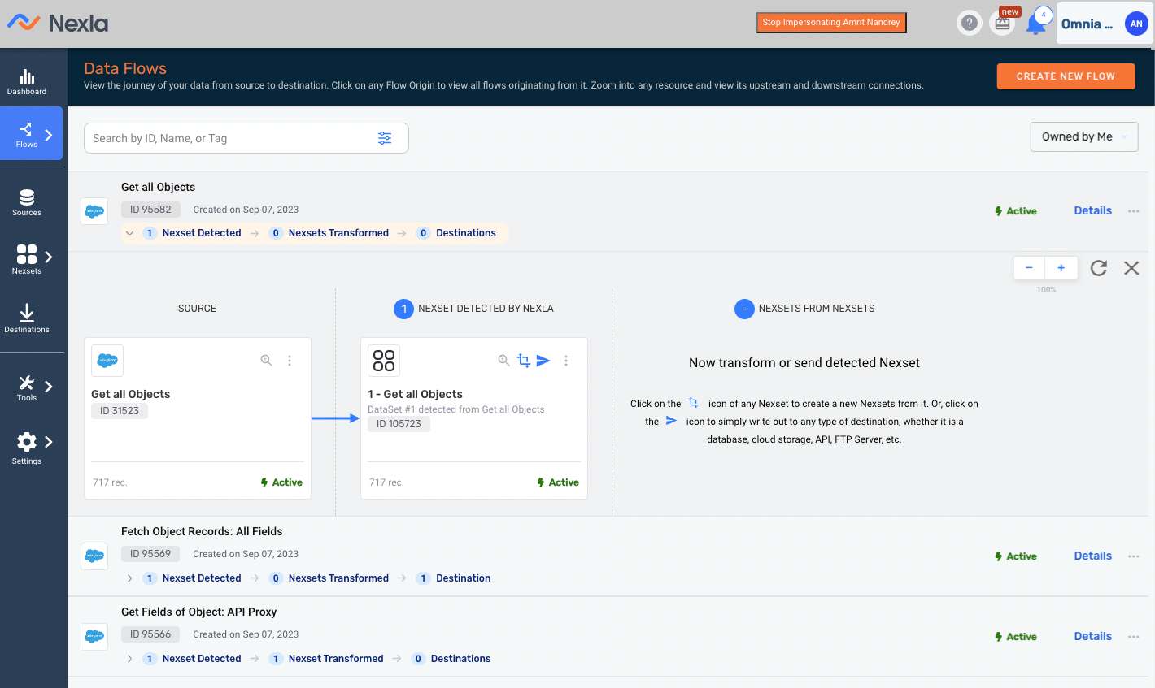Collapse the "Get all Objects" flow details

129,232
